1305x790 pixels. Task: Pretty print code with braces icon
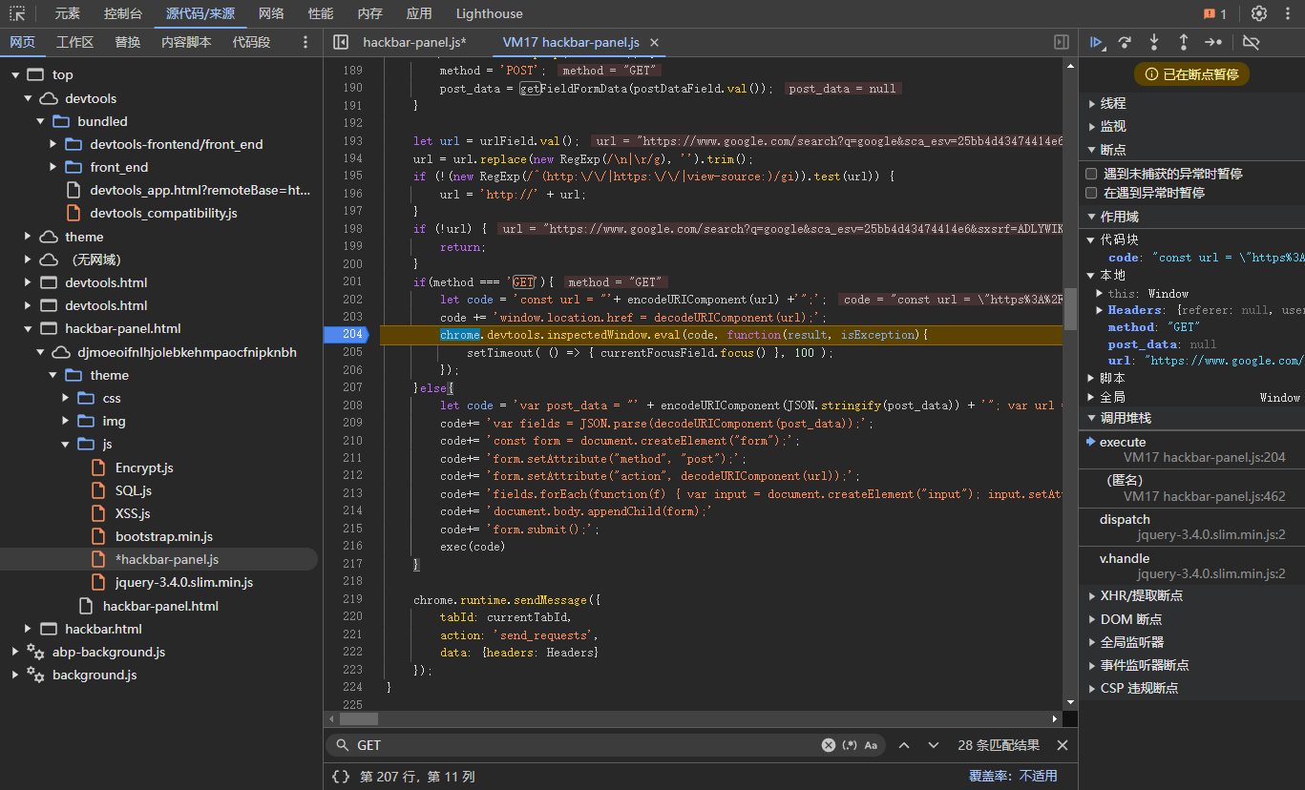[x=341, y=777]
